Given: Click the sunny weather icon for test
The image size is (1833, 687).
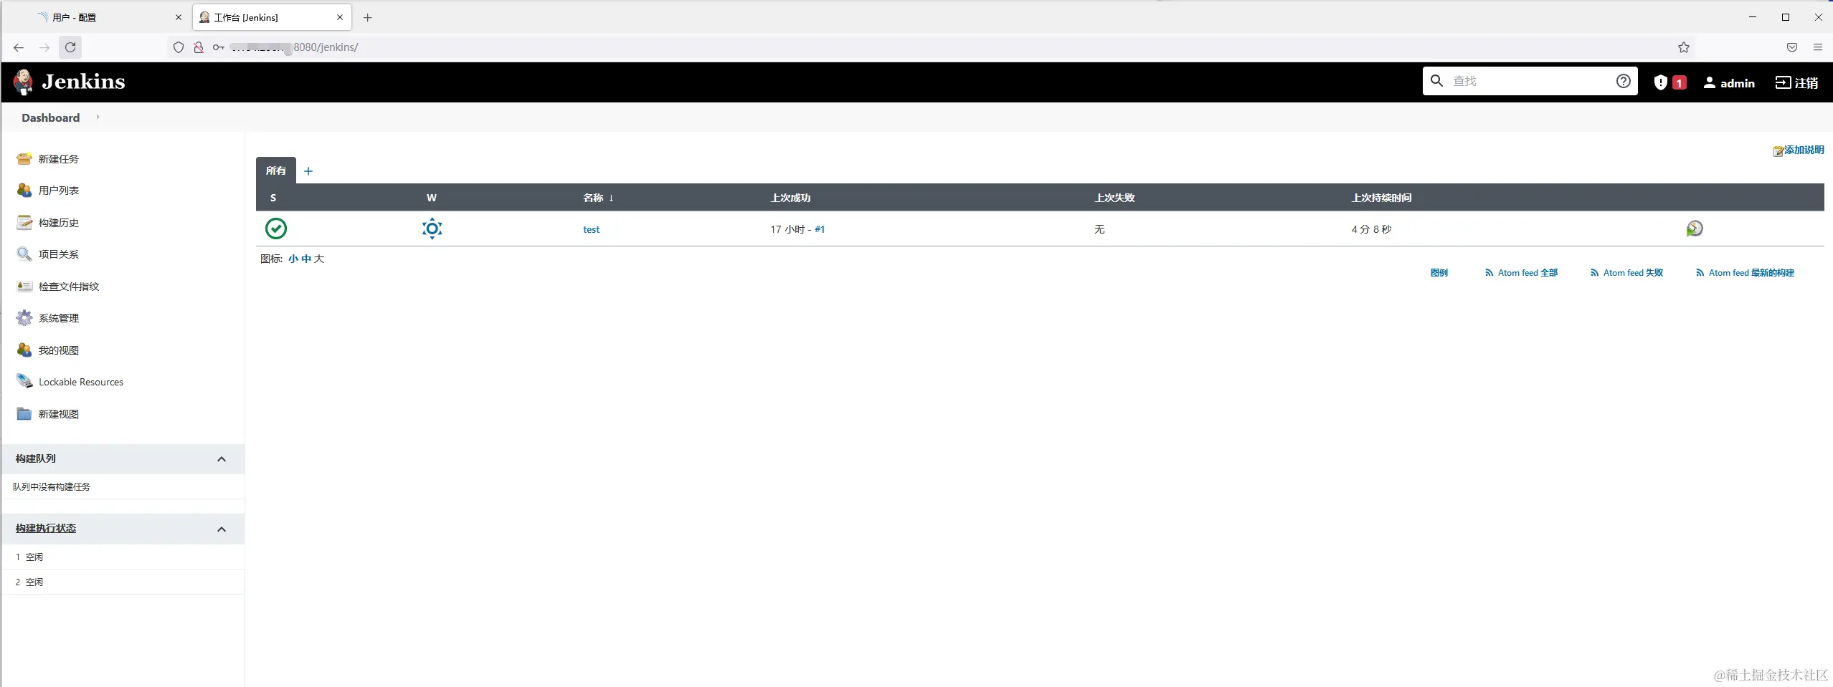Looking at the screenshot, I should coord(432,229).
